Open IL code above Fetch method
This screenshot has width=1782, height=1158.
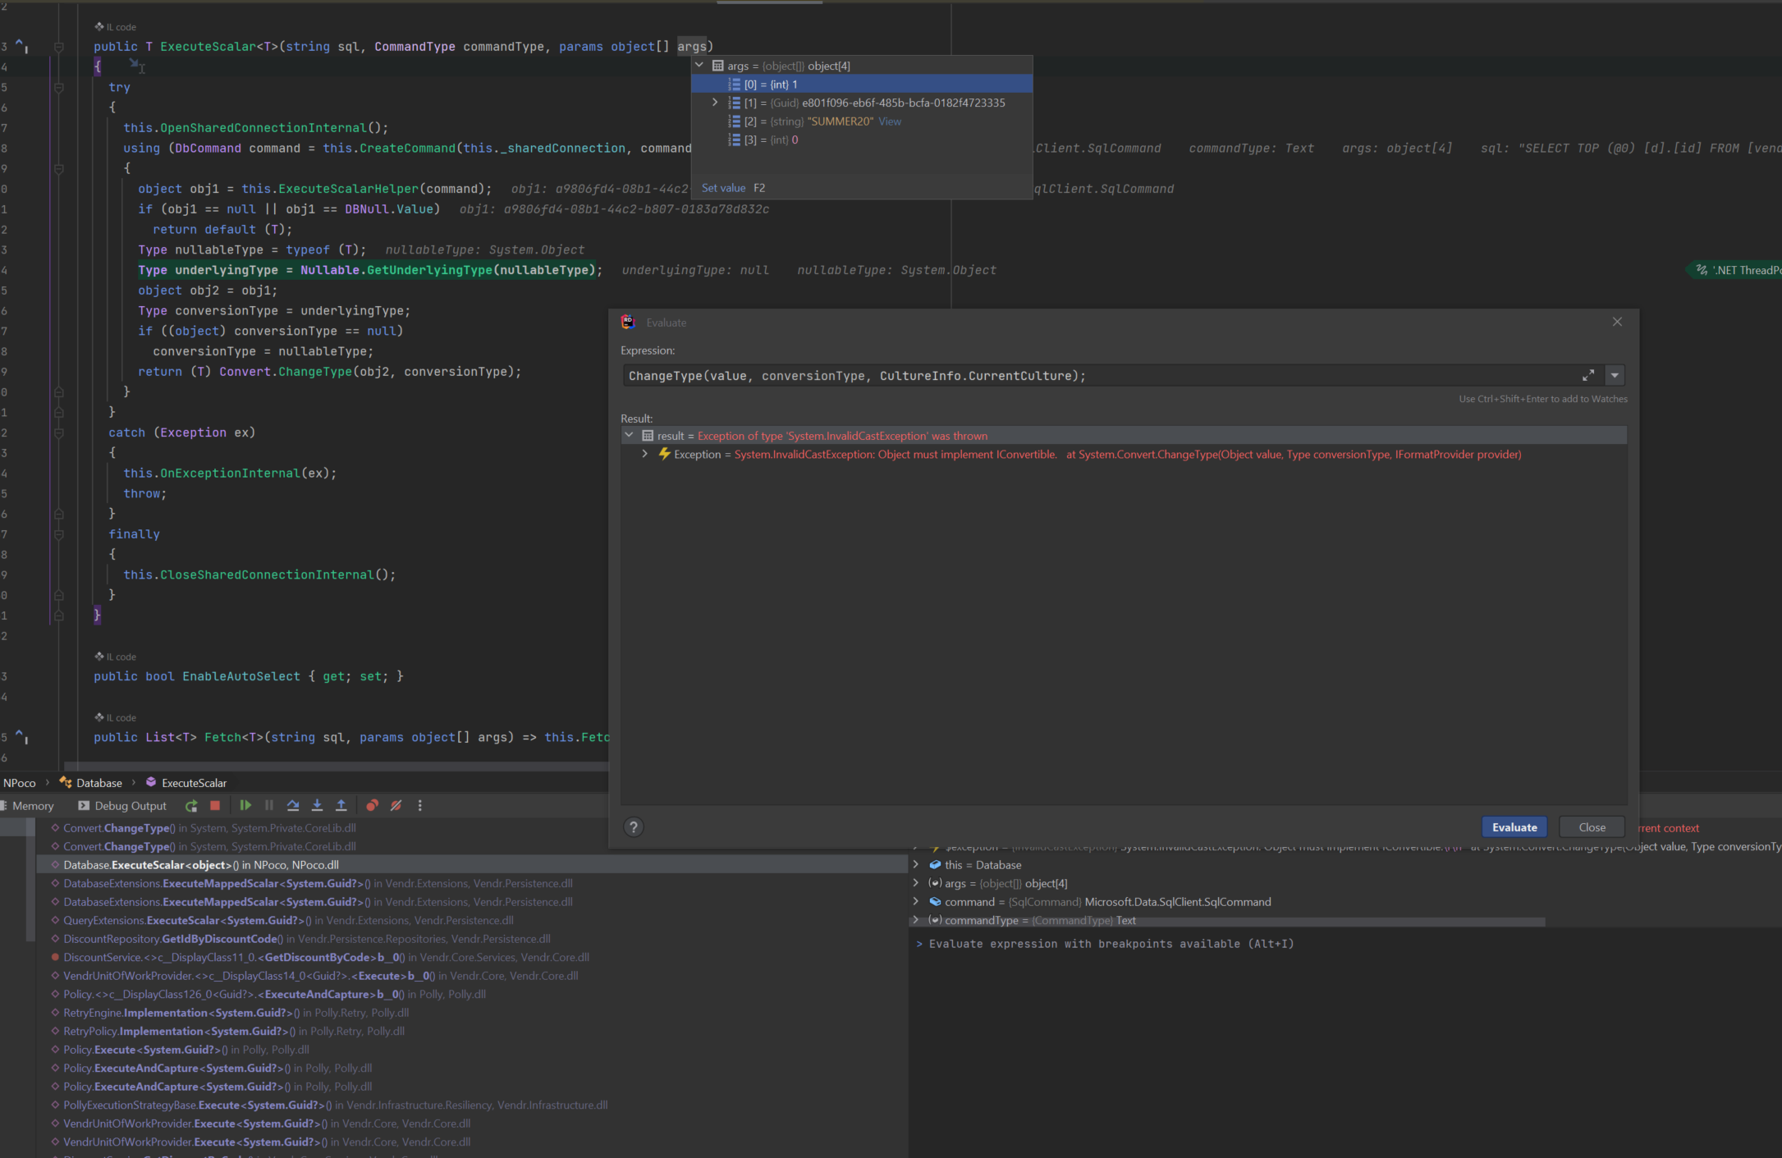(116, 717)
